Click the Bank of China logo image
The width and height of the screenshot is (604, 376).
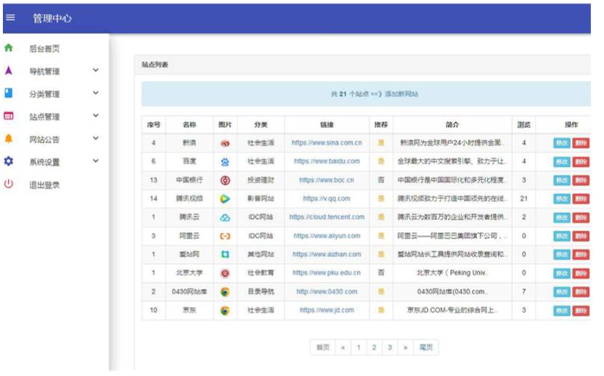(x=225, y=180)
